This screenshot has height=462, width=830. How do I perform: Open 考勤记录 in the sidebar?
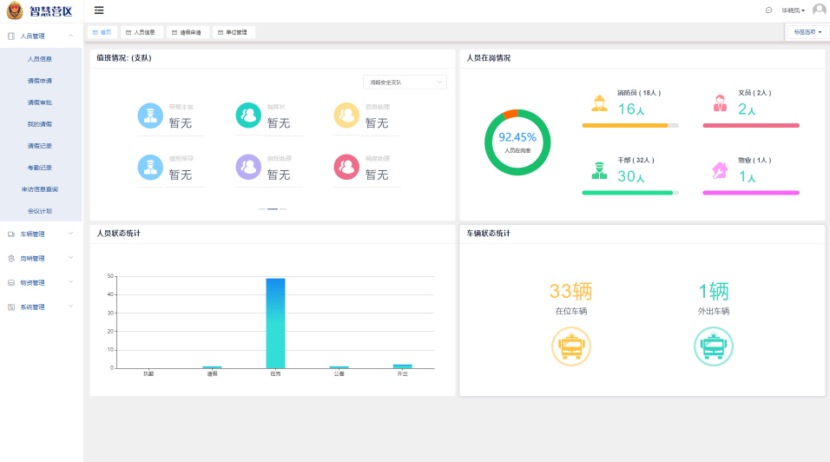[40, 167]
